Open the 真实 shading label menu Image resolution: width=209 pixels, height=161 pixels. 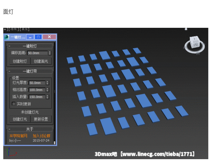[x=25, y=29]
